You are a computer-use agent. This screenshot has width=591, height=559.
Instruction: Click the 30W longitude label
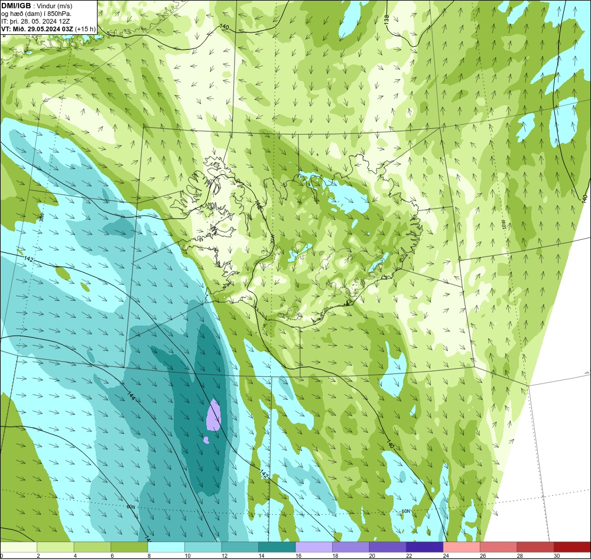point(41,217)
